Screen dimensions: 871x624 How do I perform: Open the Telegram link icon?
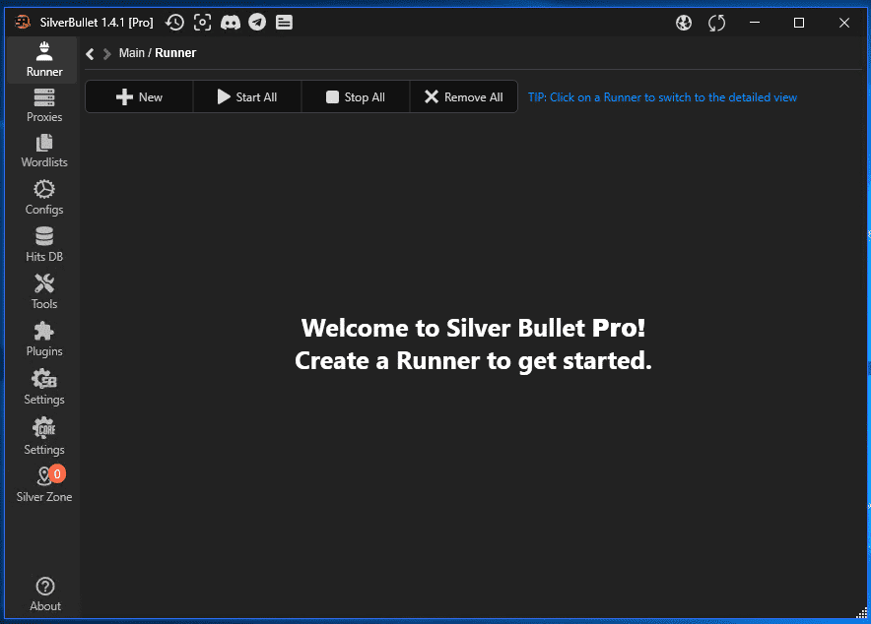[257, 23]
